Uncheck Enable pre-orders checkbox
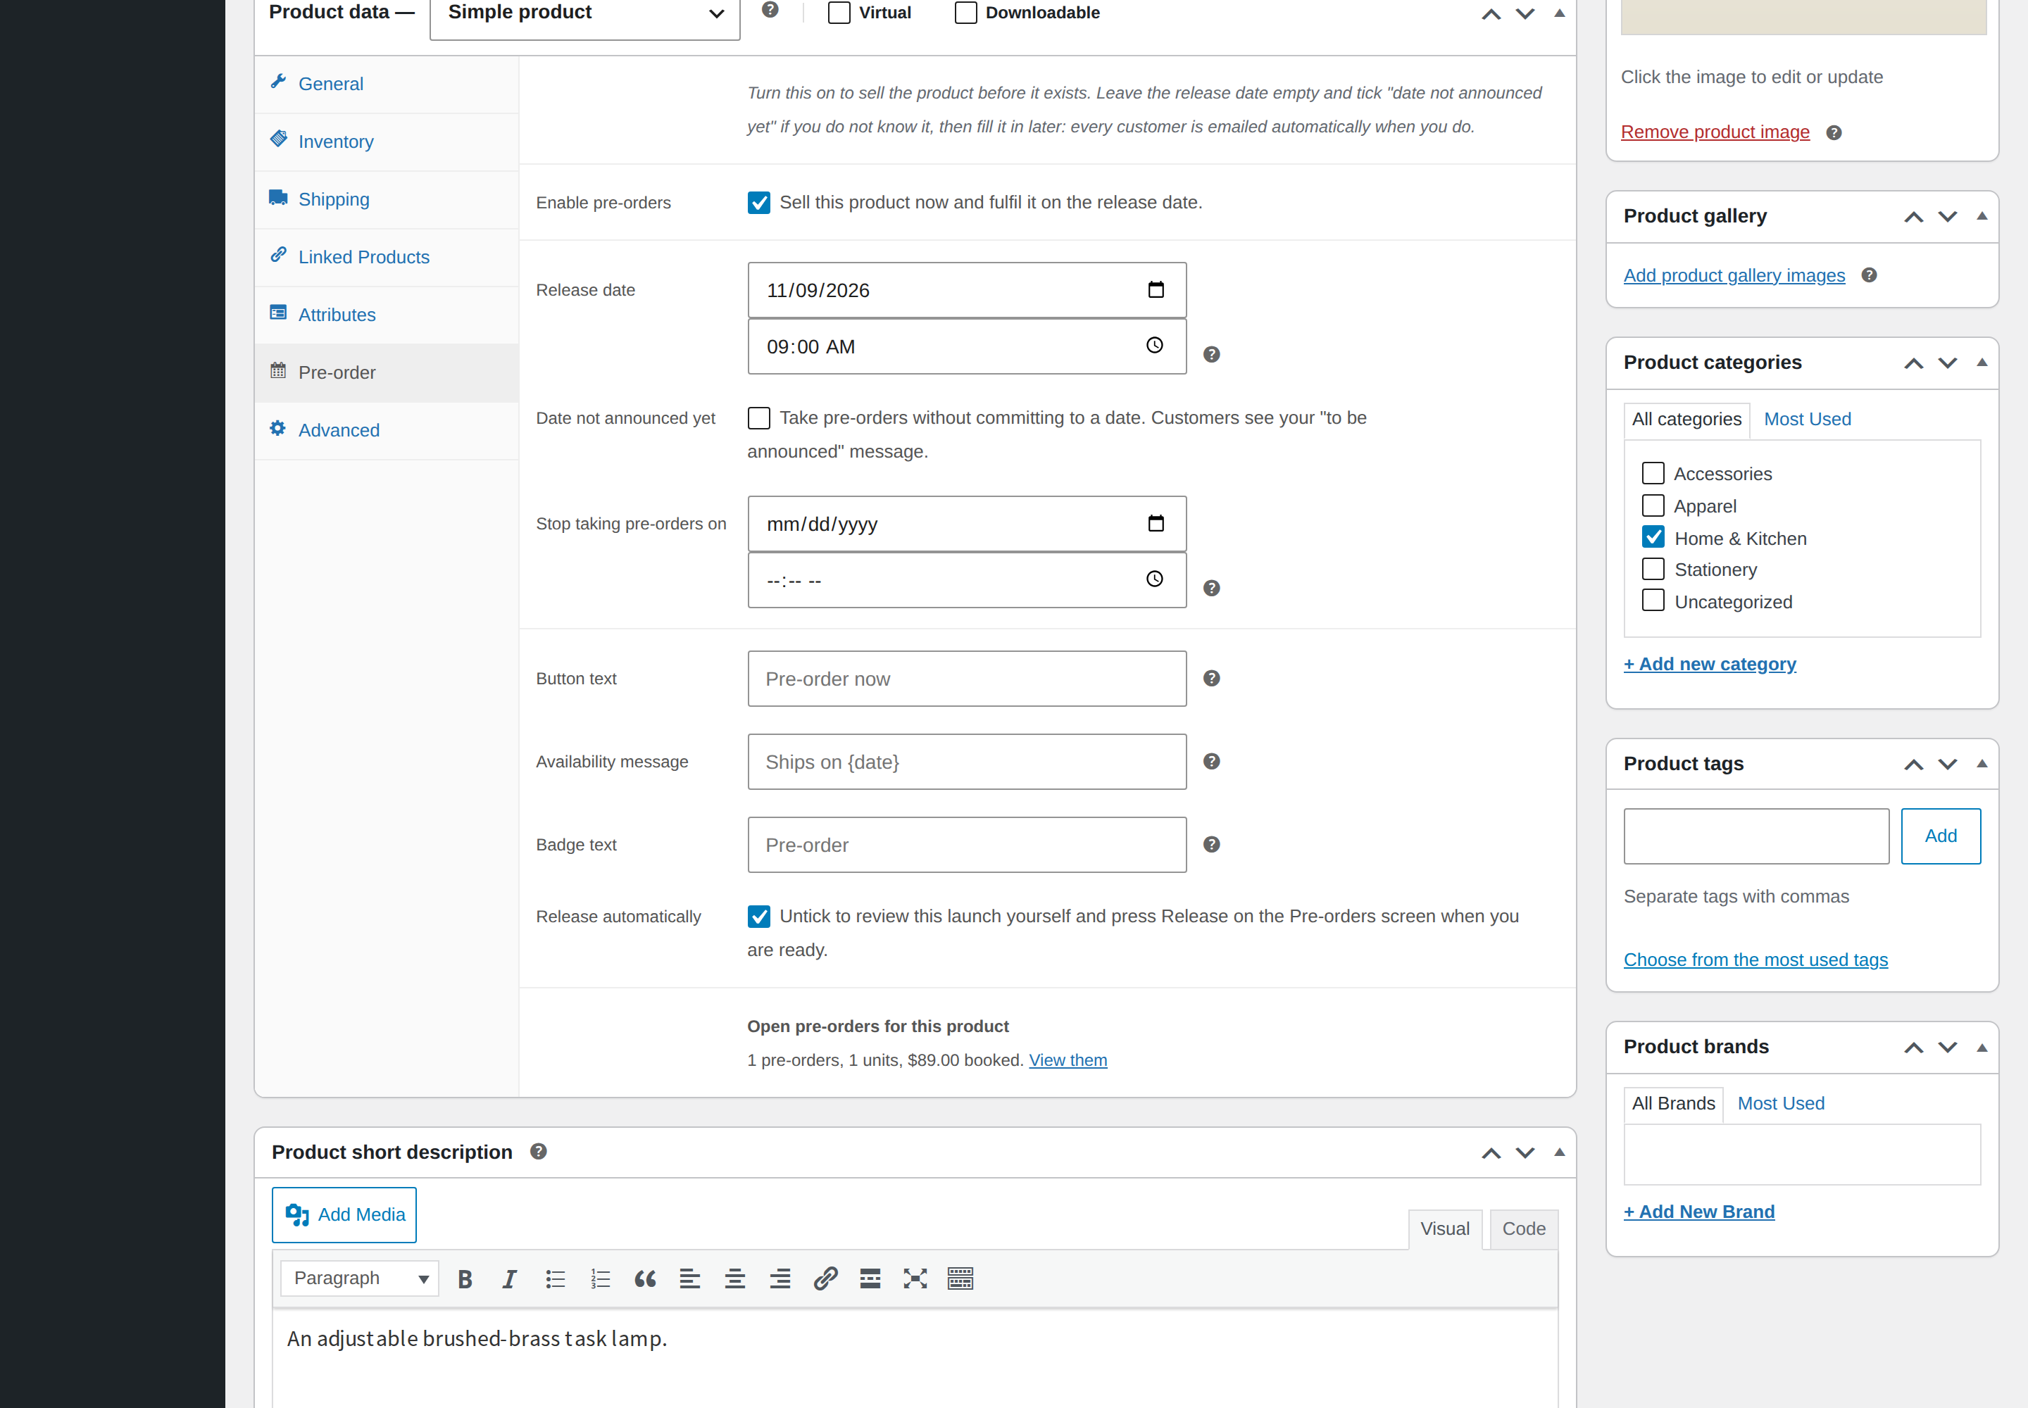Image resolution: width=2028 pixels, height=1408 pixels. tap(759, 203)
